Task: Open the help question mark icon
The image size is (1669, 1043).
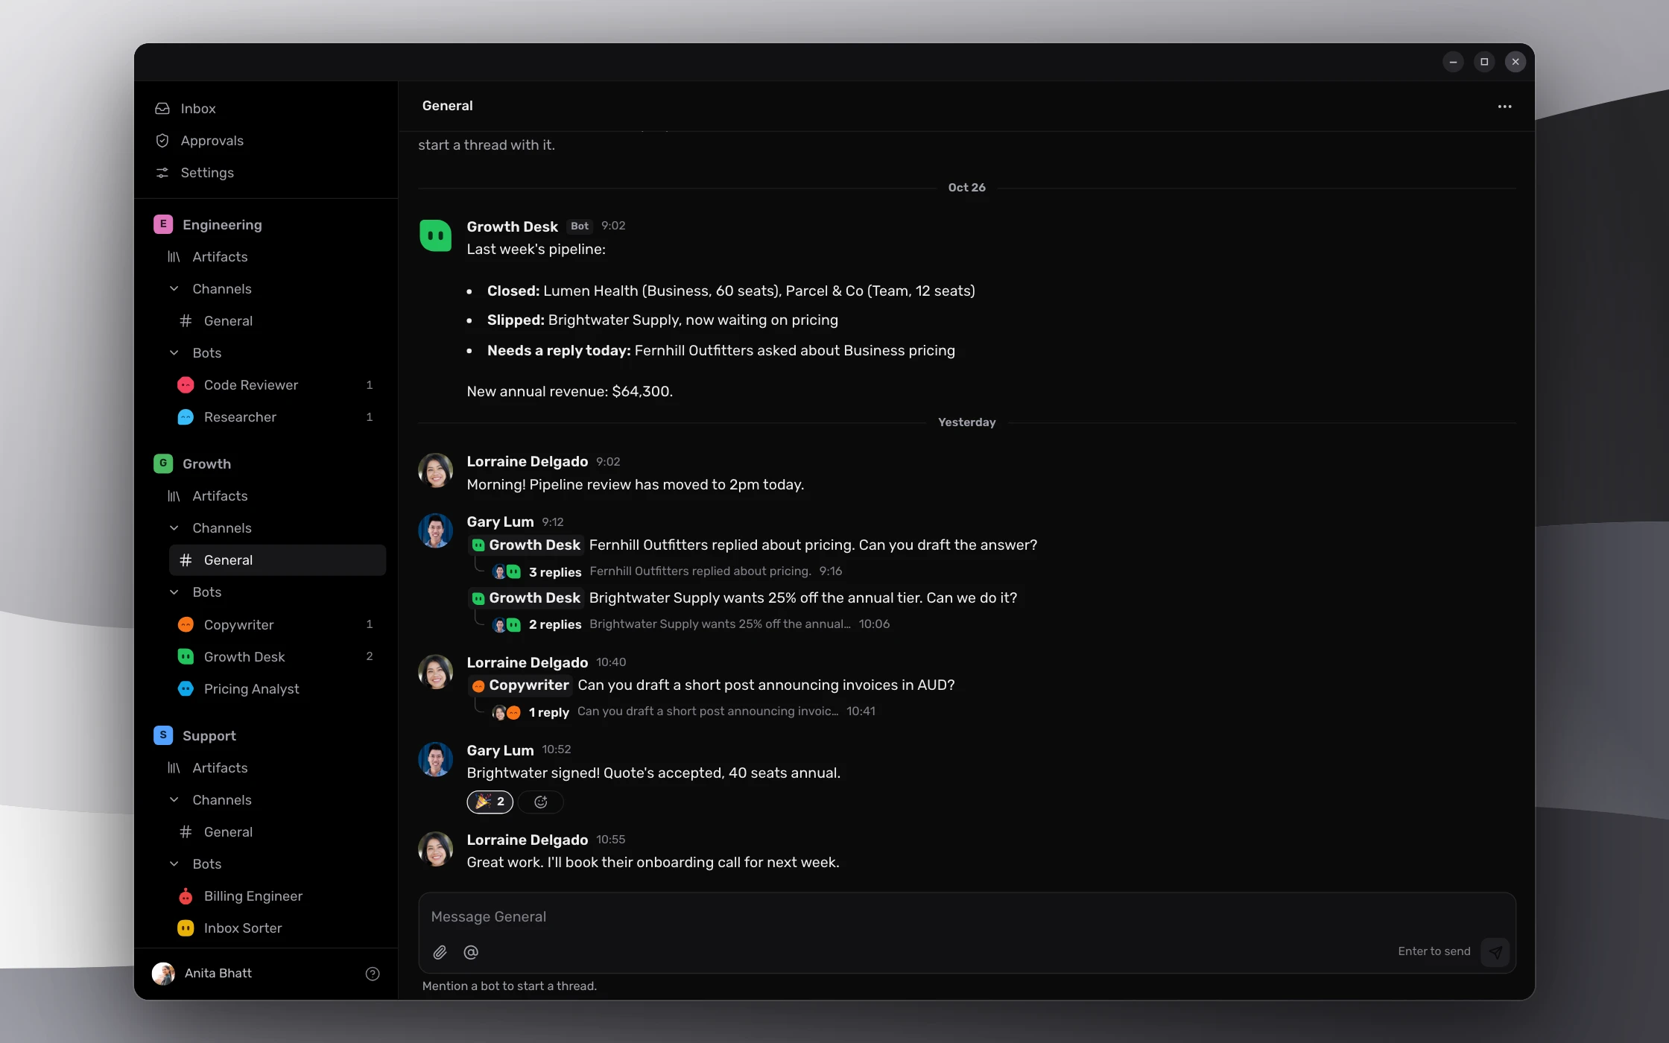Action: tap(373, 974)
